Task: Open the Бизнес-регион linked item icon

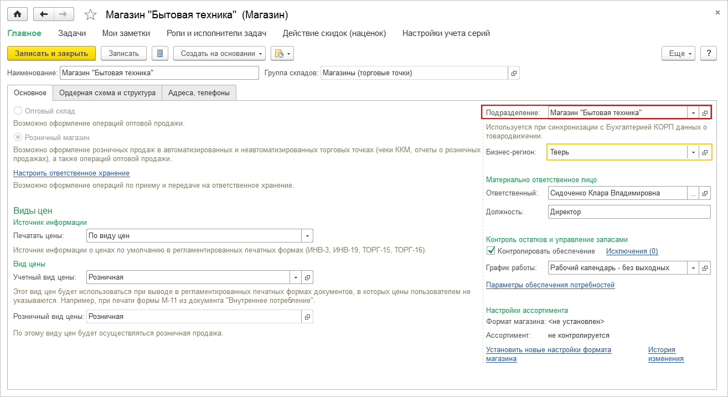Action: coord(705,152)
